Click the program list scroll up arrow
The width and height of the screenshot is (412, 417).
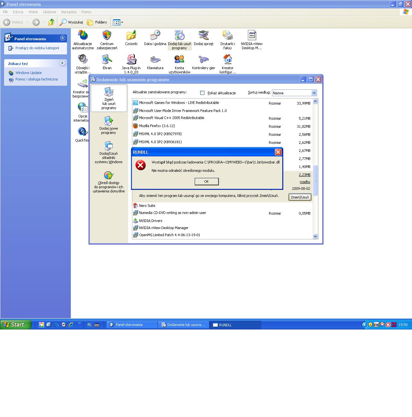315,101
